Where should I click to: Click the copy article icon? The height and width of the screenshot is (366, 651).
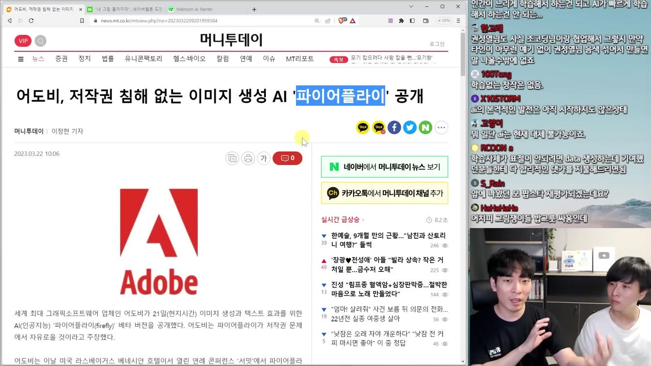point(232,158)
